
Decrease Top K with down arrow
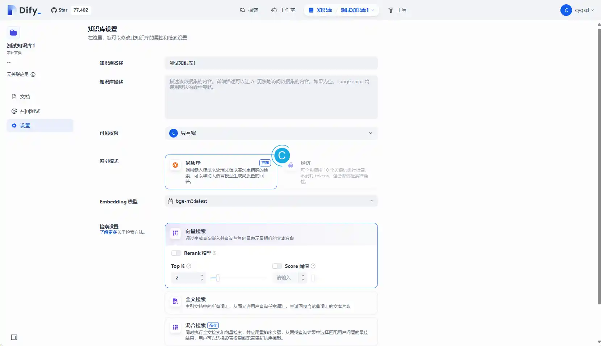click(202, 280)
